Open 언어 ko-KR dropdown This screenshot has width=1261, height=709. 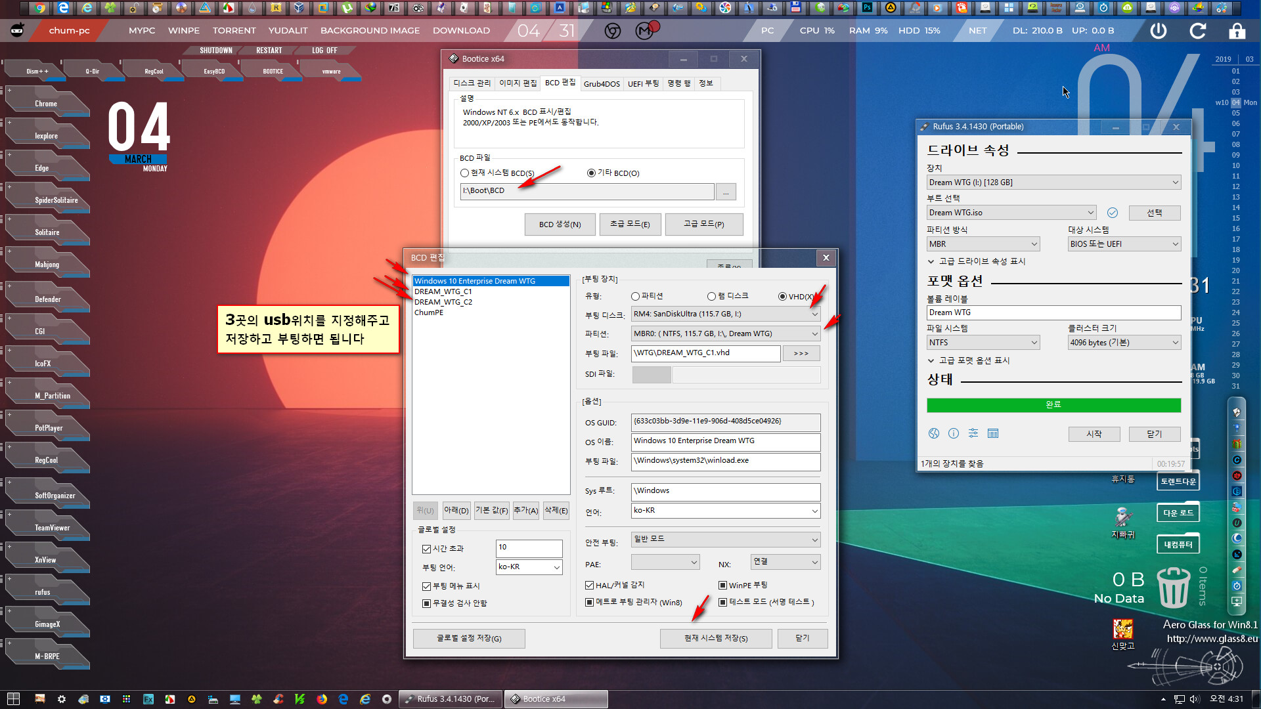coord(726,510)
